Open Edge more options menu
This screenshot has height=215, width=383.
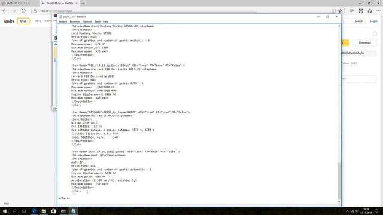(x=378, y=11)
